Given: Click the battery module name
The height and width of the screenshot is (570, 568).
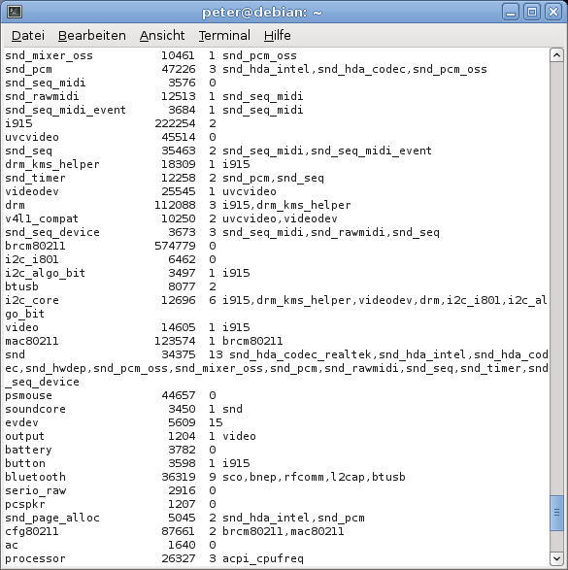Looking at the screenshot, I should pyautogui.click(x=29, y=450).
